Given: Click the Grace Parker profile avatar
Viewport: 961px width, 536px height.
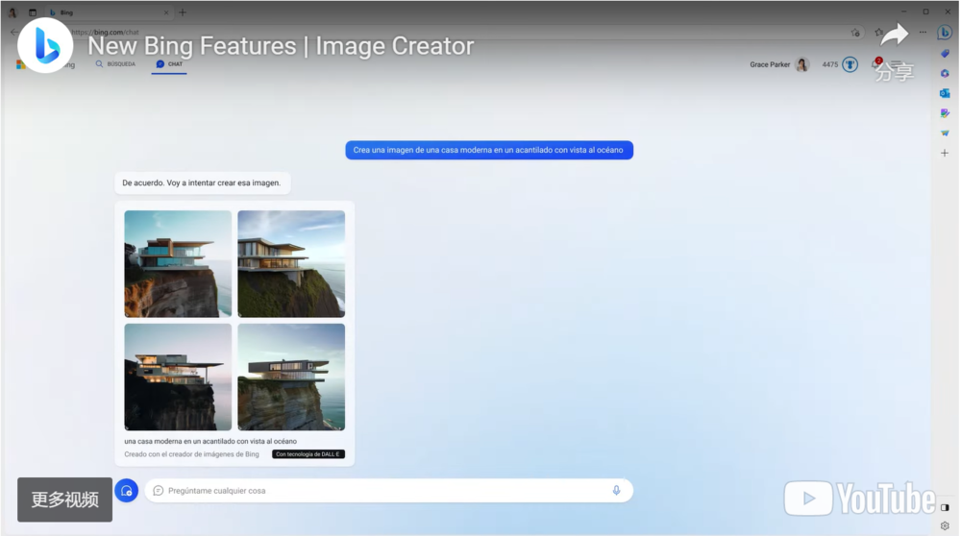Looking at the screenshot, I should (x=801, y=65).
